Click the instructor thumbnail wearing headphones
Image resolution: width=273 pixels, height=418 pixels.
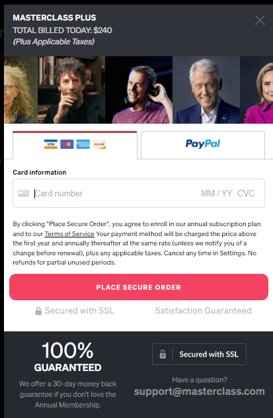139,90
